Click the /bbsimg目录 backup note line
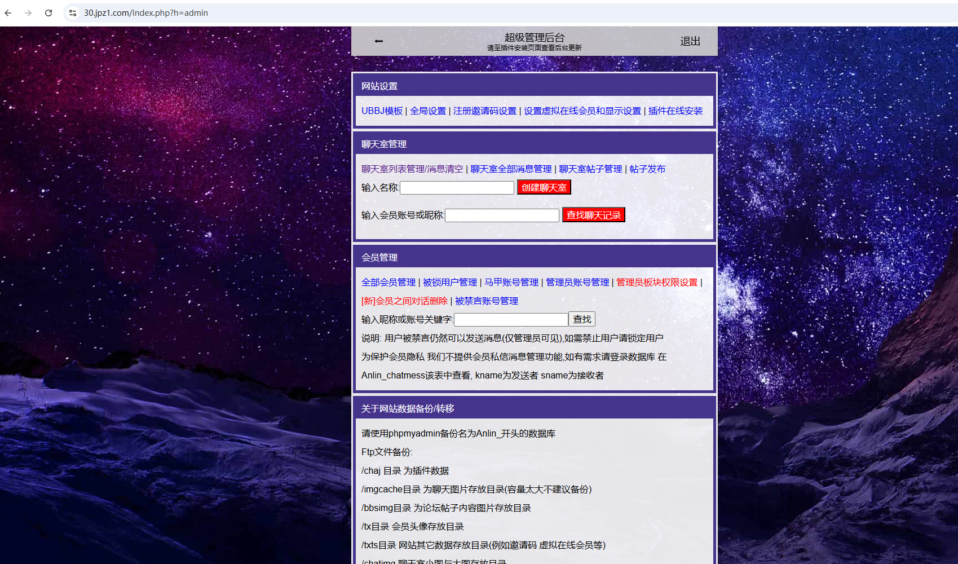 coord(446,508)
